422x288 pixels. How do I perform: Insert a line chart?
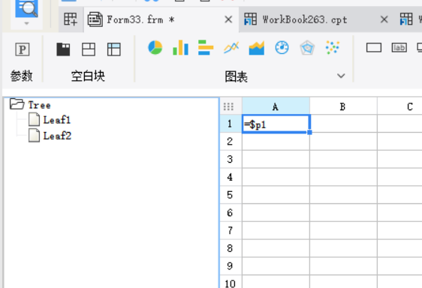coord(231,48)
